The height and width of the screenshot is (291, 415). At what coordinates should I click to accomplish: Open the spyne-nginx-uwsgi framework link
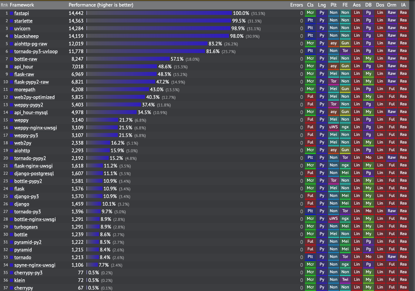tap(35, 265)
